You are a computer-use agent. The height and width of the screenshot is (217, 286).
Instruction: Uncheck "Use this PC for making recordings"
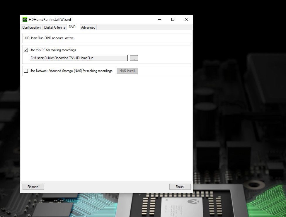[25, 50]
